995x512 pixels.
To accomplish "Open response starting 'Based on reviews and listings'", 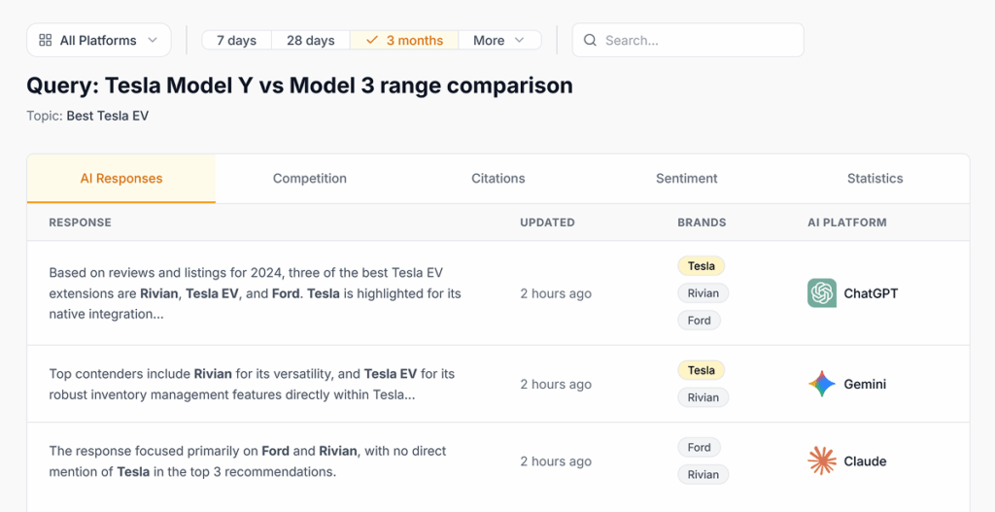I will click(256, 293).
